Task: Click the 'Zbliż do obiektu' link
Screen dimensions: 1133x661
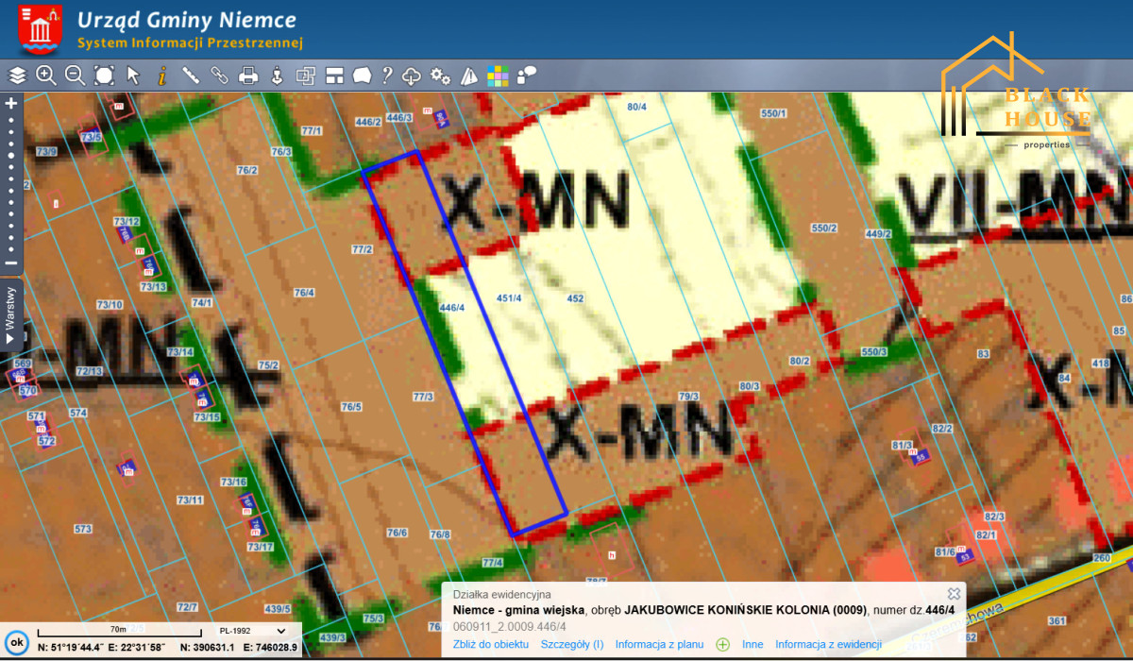Action: click(491, 645)
